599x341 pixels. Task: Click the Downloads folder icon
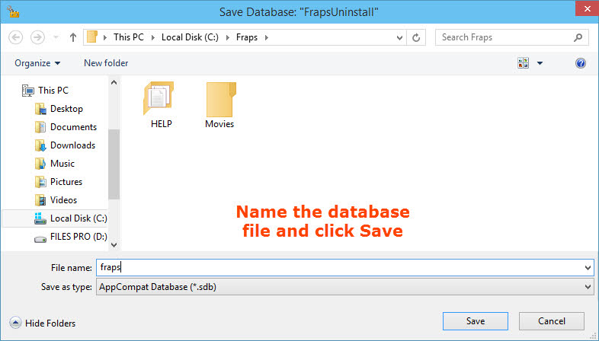click(40, 145)
